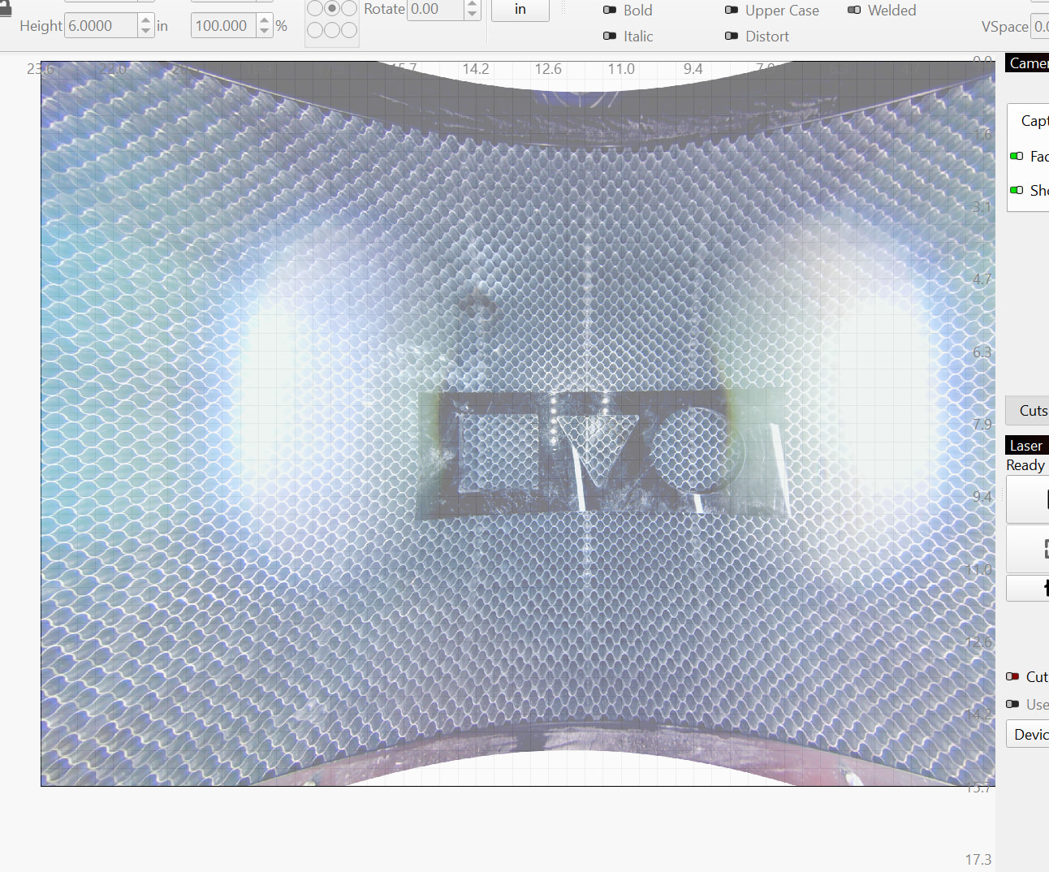Select the bottom-left anchor point radio button

point(315,30)
